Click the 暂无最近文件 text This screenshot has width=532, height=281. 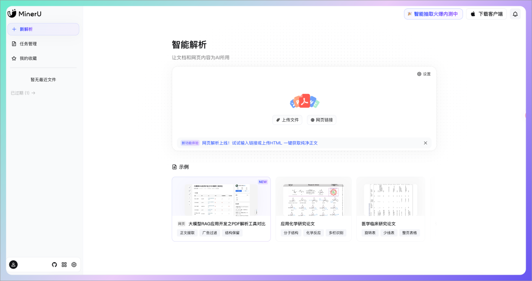click(x=43, y=80)
